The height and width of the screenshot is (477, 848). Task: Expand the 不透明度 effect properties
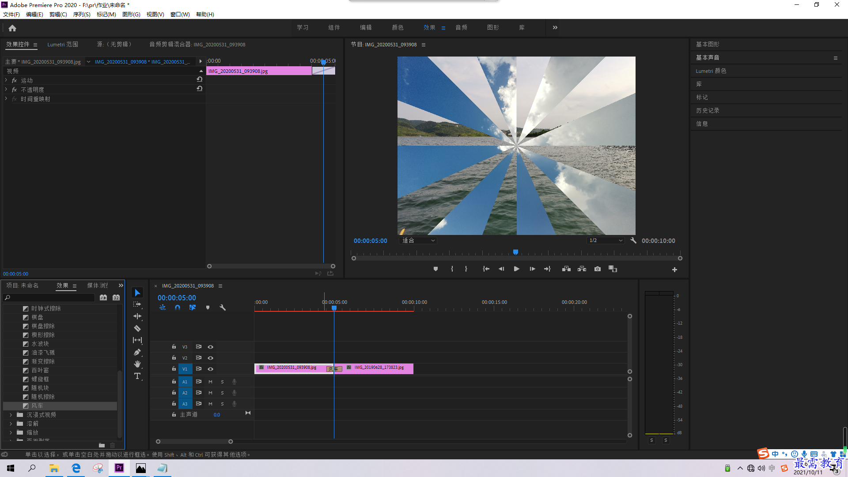tap(6, 90)
